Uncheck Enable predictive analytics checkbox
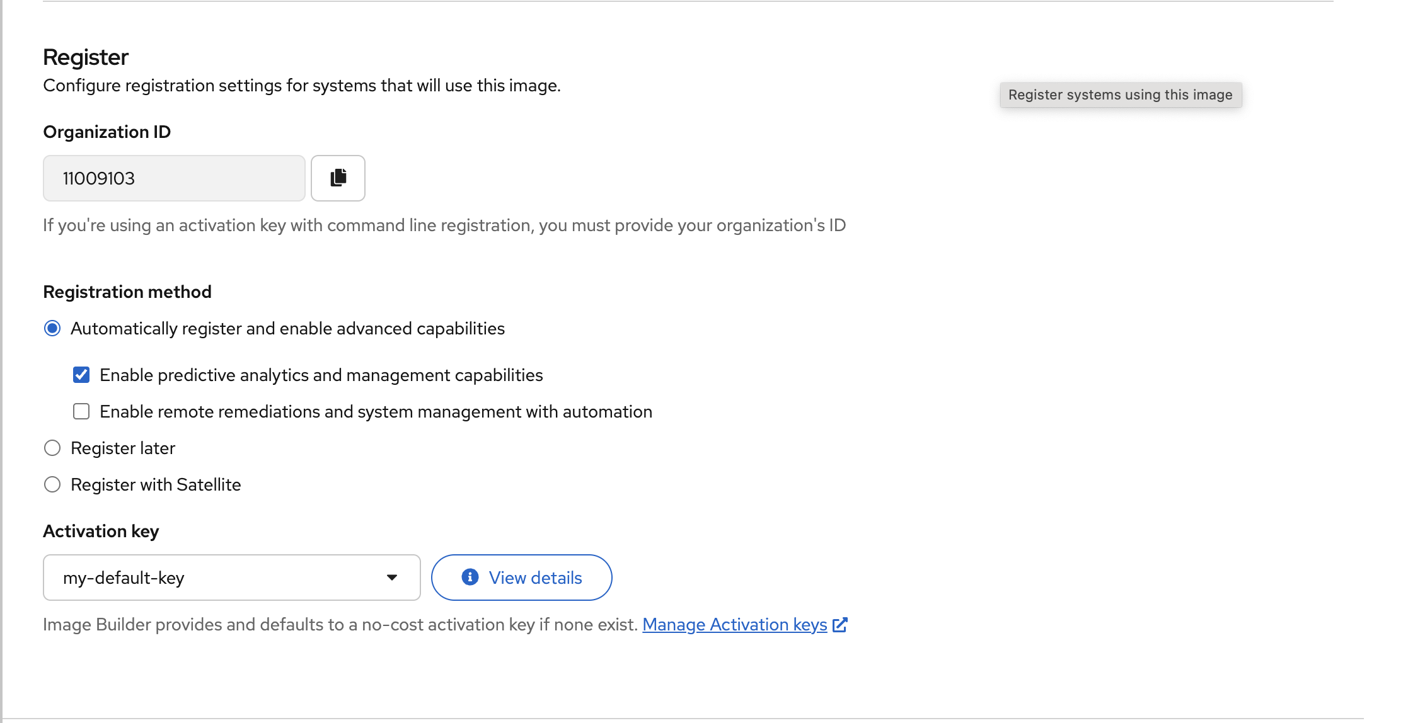1408x723 pixels. 81,375
